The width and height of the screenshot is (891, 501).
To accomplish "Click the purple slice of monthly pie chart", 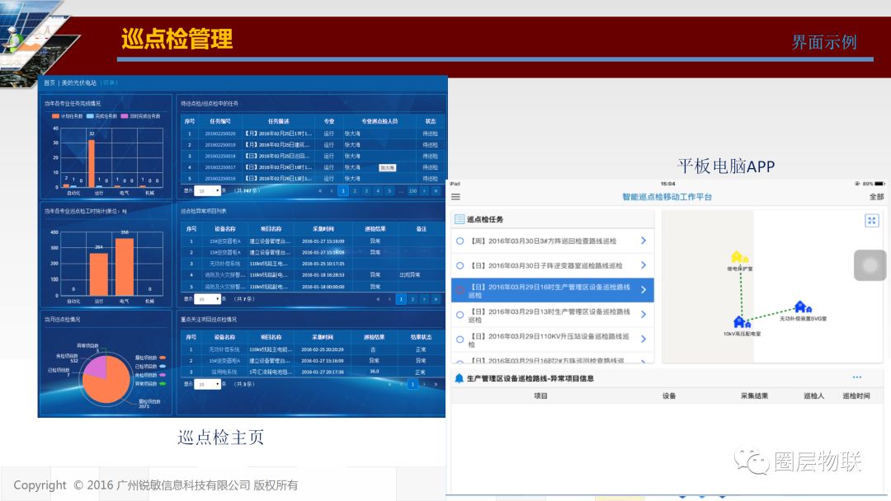I will [96, 368].
